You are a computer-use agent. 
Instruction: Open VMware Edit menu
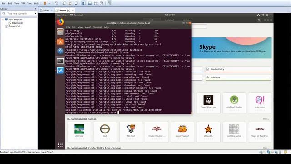click(x=10, y=3)
